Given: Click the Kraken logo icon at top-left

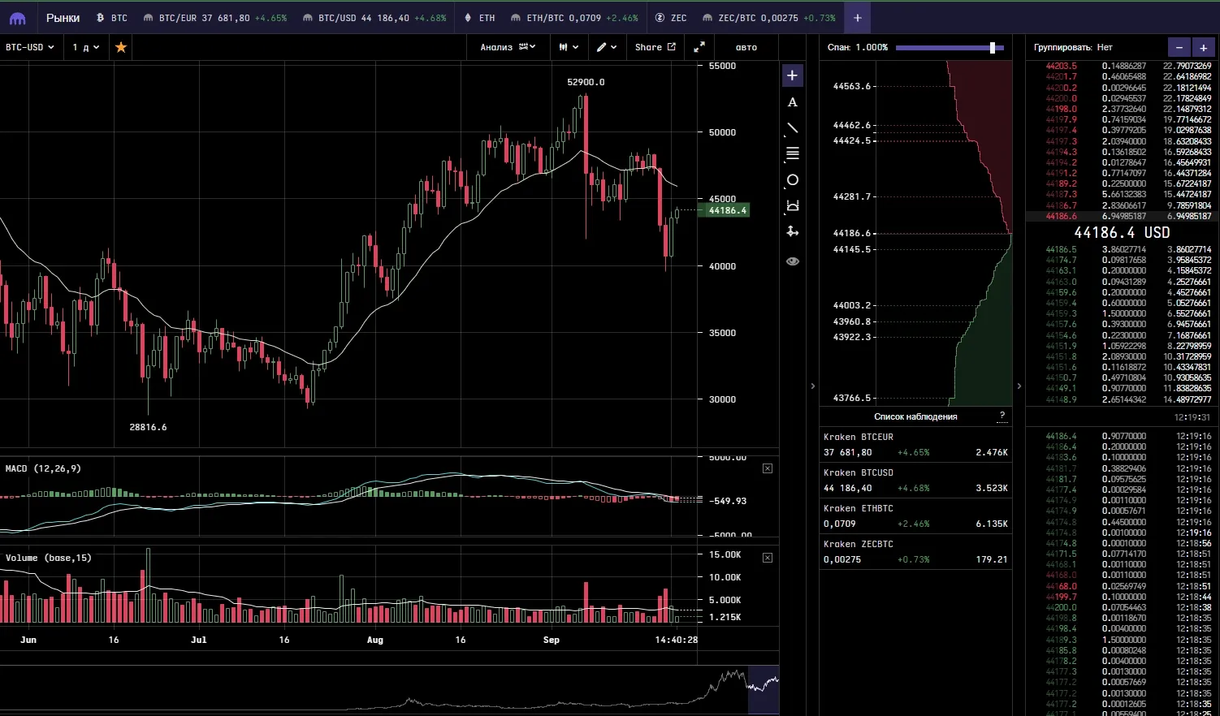Looking at the screenshot, I should coord(17,18).
